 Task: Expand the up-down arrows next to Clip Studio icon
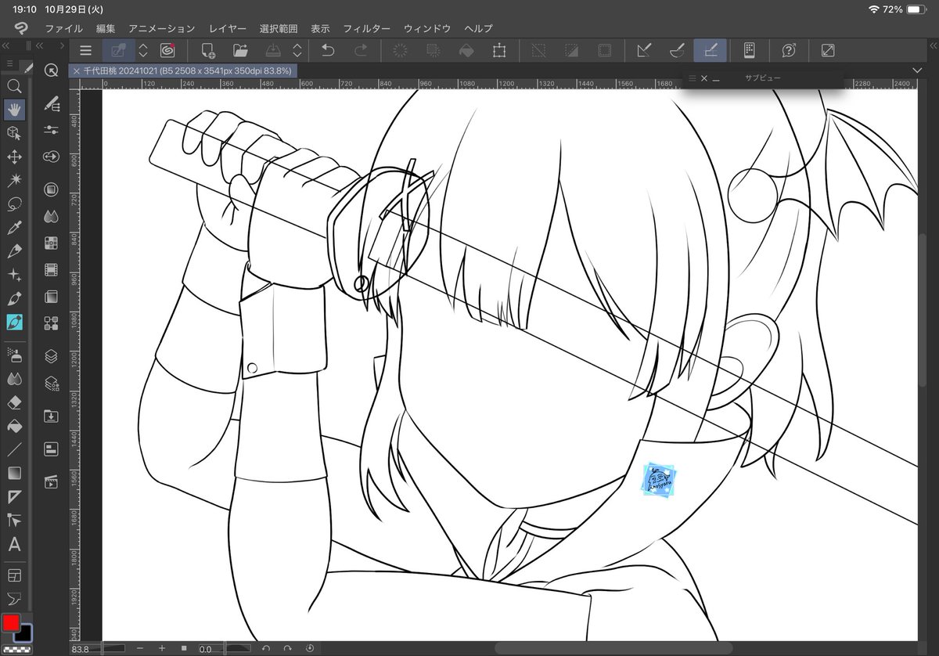tap(143, 50)
